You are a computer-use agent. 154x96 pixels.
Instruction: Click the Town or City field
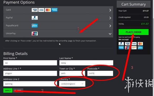[72, 73]
